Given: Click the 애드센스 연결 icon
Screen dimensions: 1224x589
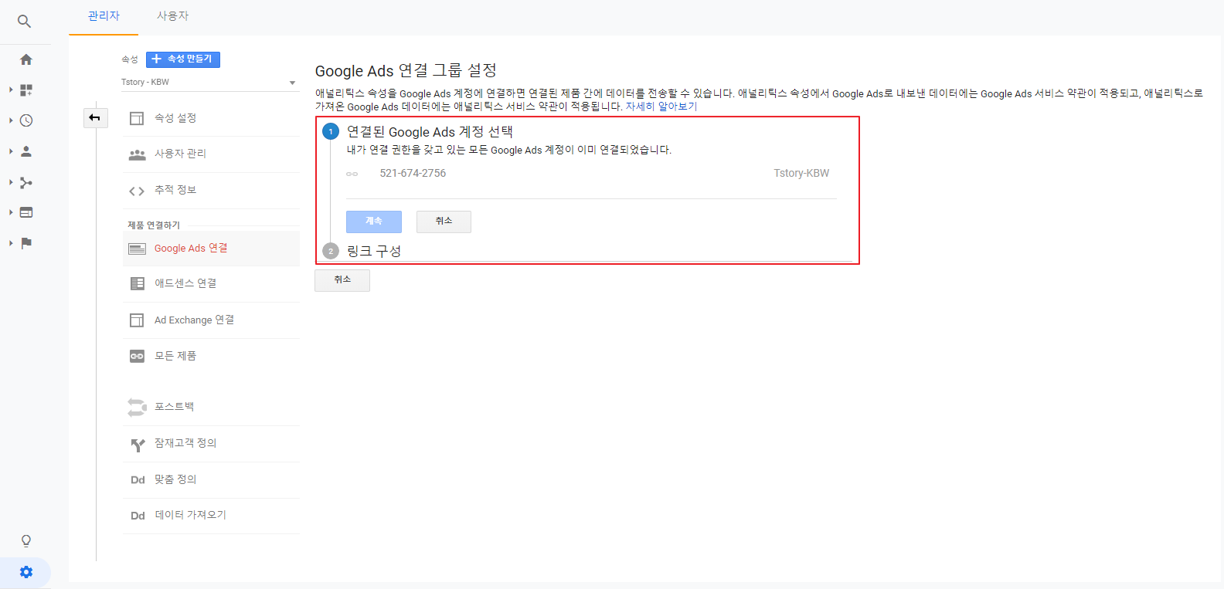Looking at the screenshot, I should tap(137, 283).
